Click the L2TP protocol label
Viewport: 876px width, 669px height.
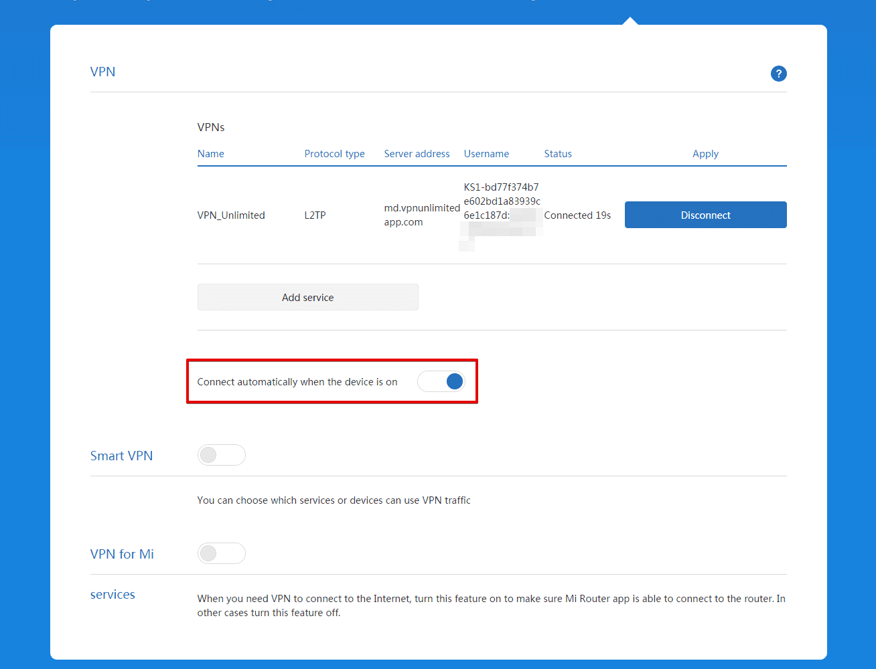click(x=315, y=215)
